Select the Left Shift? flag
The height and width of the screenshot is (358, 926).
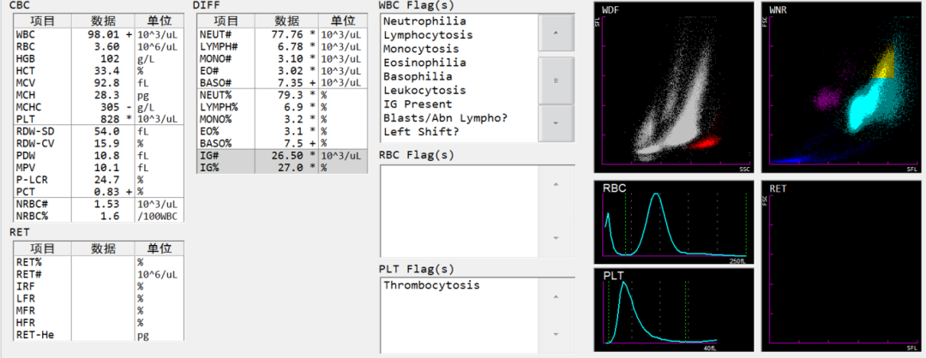click(421, 132)
